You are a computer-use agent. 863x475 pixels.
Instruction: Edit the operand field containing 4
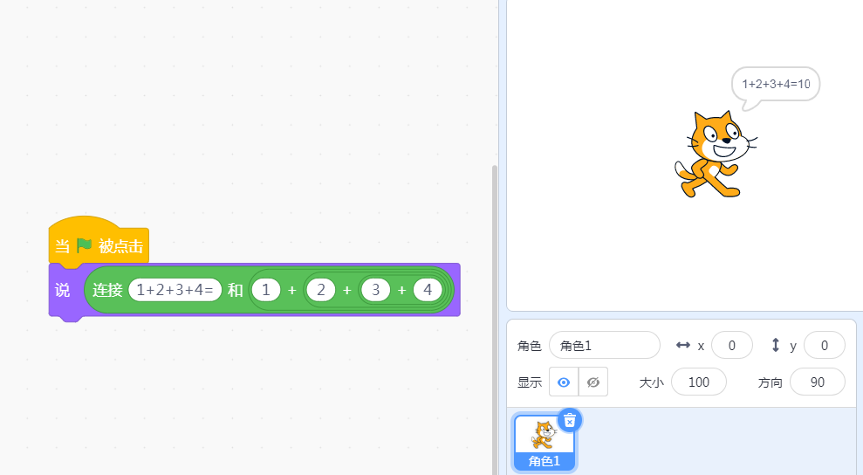[428, 290]
